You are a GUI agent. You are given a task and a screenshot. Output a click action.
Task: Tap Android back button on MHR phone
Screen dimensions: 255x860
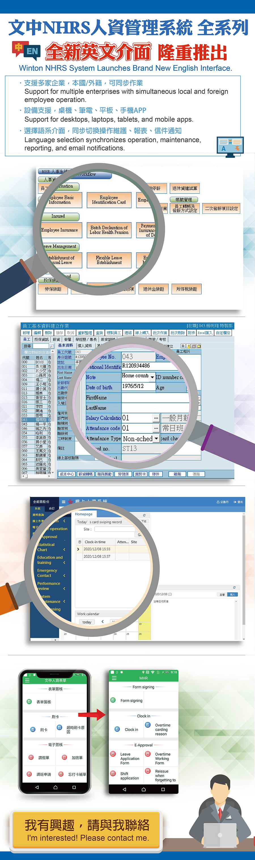point(124,789)
